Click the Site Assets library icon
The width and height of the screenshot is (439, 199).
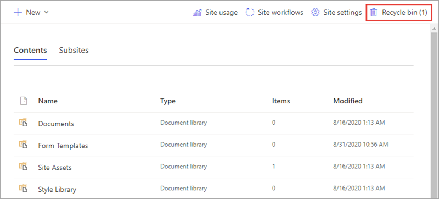click(23, 167)
